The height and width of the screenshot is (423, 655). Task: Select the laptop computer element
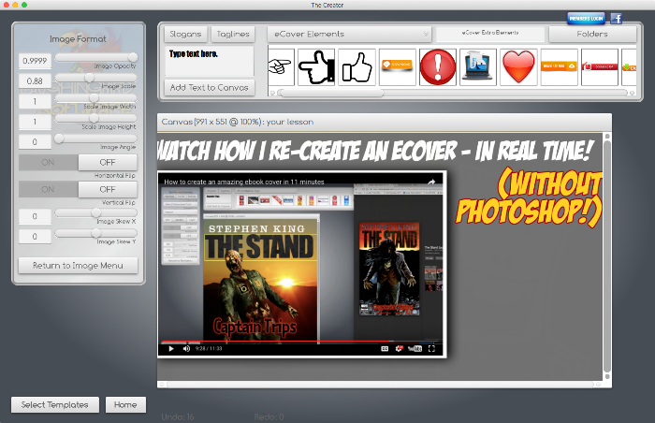tap(477, 67)
